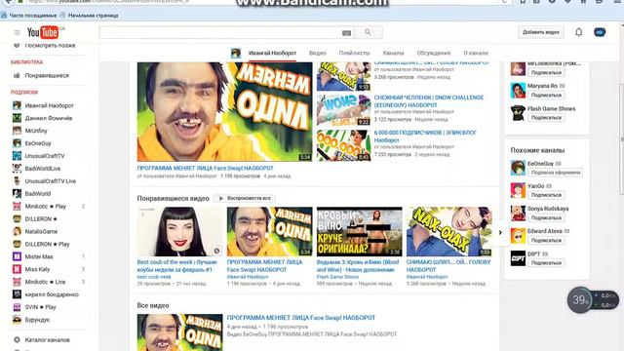Image resolution: width=624 pixels, height=351 pixels.
Task: Open Best coub of the week link
Action: 177,266
